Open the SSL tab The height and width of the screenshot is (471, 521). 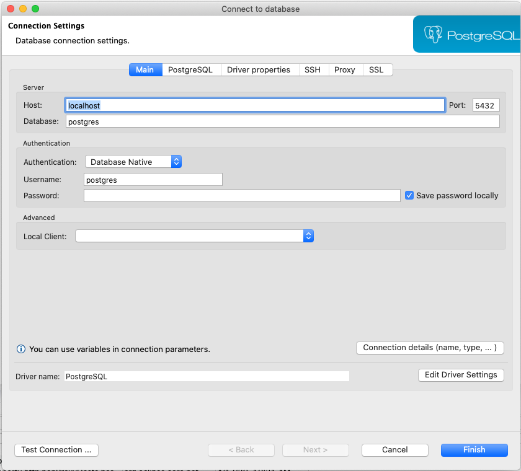(377, 69)
